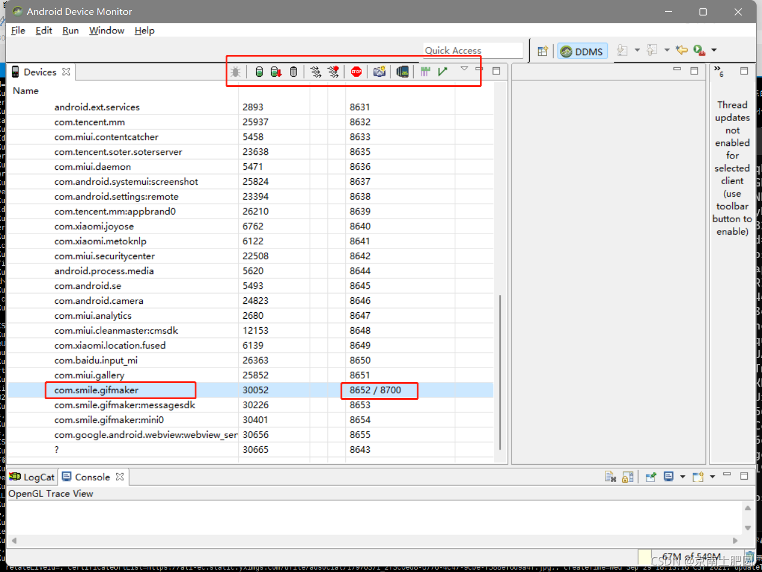
Task: Click Dump View Hierarchy for UI Automator icon
Action: pyautogui.click(x=403, y=72)
